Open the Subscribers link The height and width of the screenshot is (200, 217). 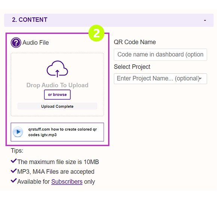coord(67,182)
